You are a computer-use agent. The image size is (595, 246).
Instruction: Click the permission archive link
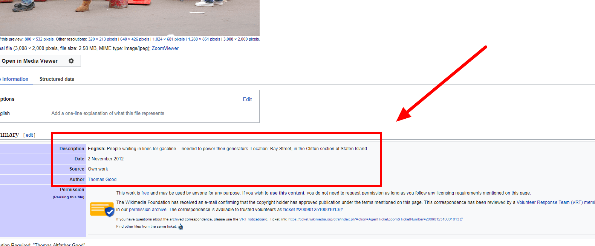coord(147,210)
